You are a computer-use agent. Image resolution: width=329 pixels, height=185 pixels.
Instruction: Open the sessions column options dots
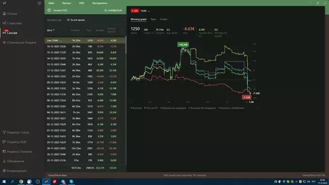point(122,30)
